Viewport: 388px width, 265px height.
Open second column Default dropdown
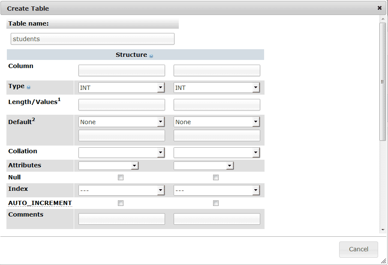pyautogui.click(x=217, y=122)
